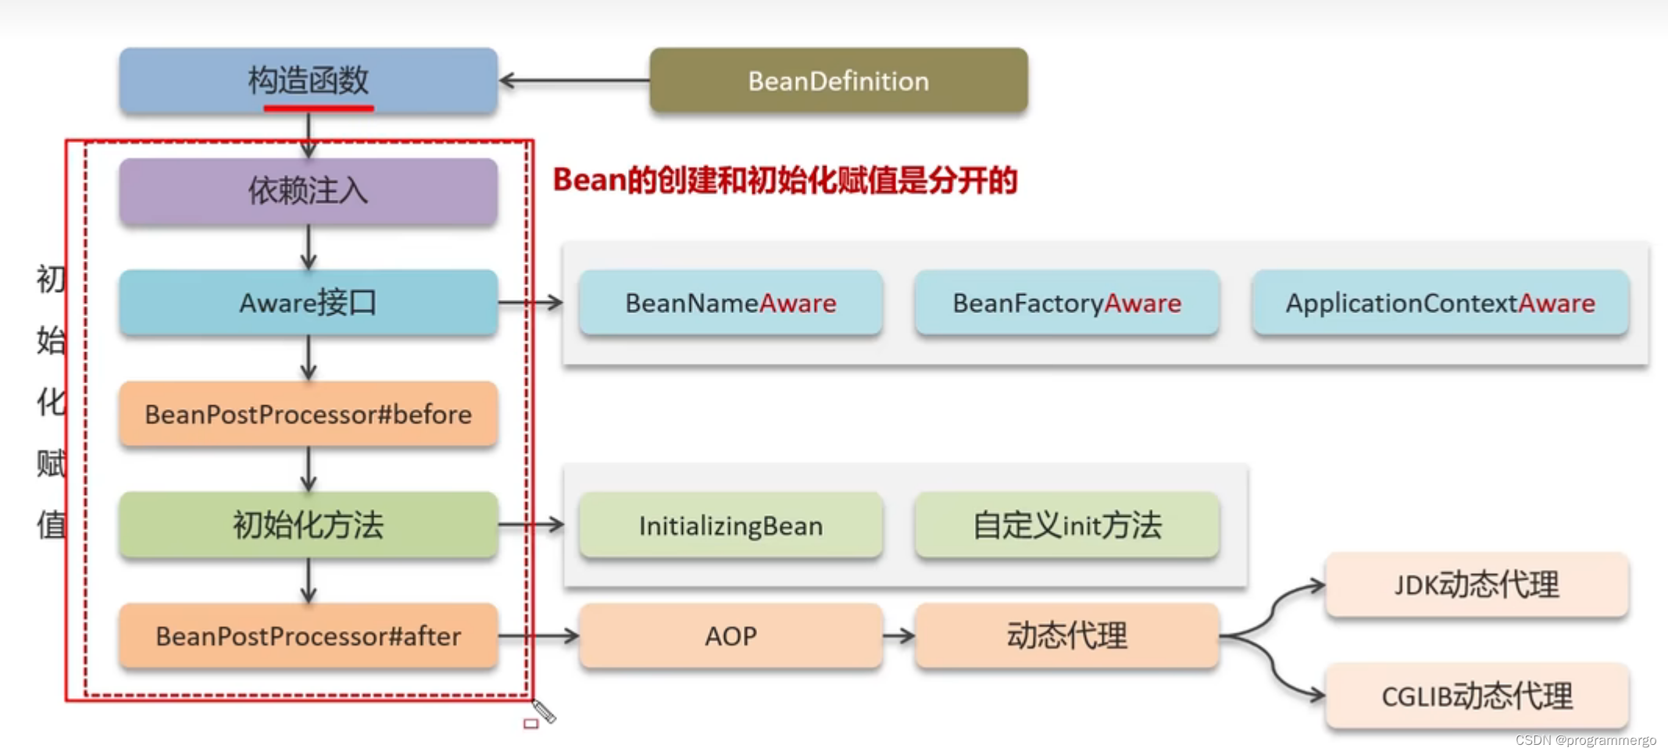Click the JDK动态代理 box
This screenshot has height=755, width=1668.
tap(1477, 585)
